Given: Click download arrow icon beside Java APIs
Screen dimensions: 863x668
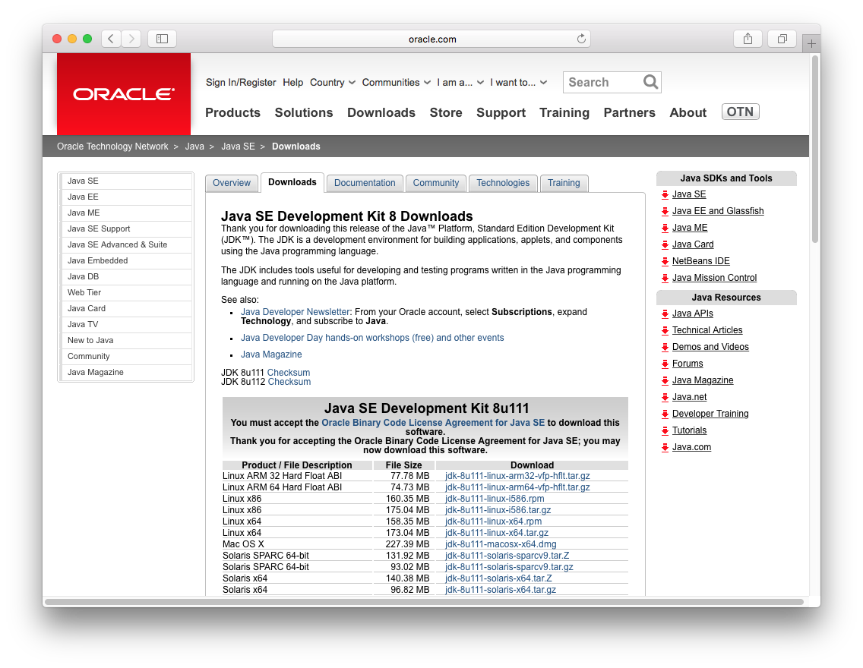Looking at the screenshot, I should (665, 314).
